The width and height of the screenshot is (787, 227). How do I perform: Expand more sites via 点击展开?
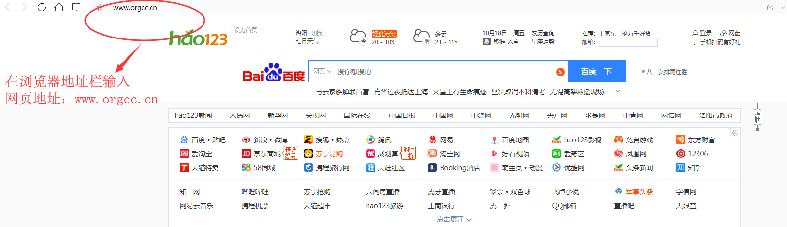454,219
